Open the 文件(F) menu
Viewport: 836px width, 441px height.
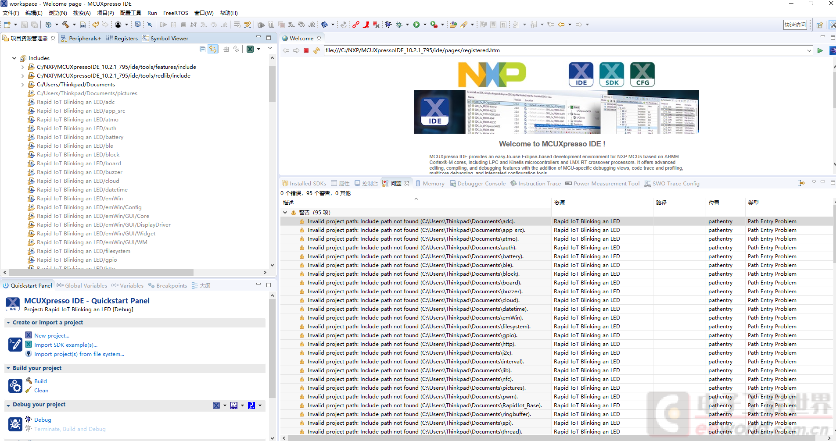pyautogui.click(x=11, y=13)
